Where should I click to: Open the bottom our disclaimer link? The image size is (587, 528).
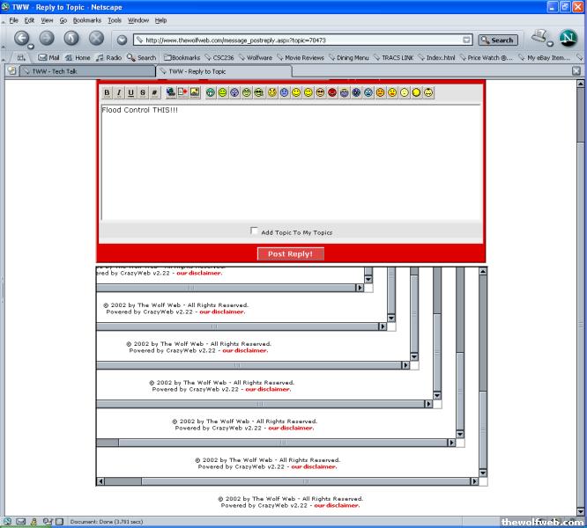click(x=337, y=505)
